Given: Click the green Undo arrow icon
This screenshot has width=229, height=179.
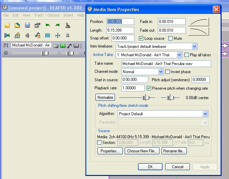Looking at the screenshot, I should tap(48, 25).
